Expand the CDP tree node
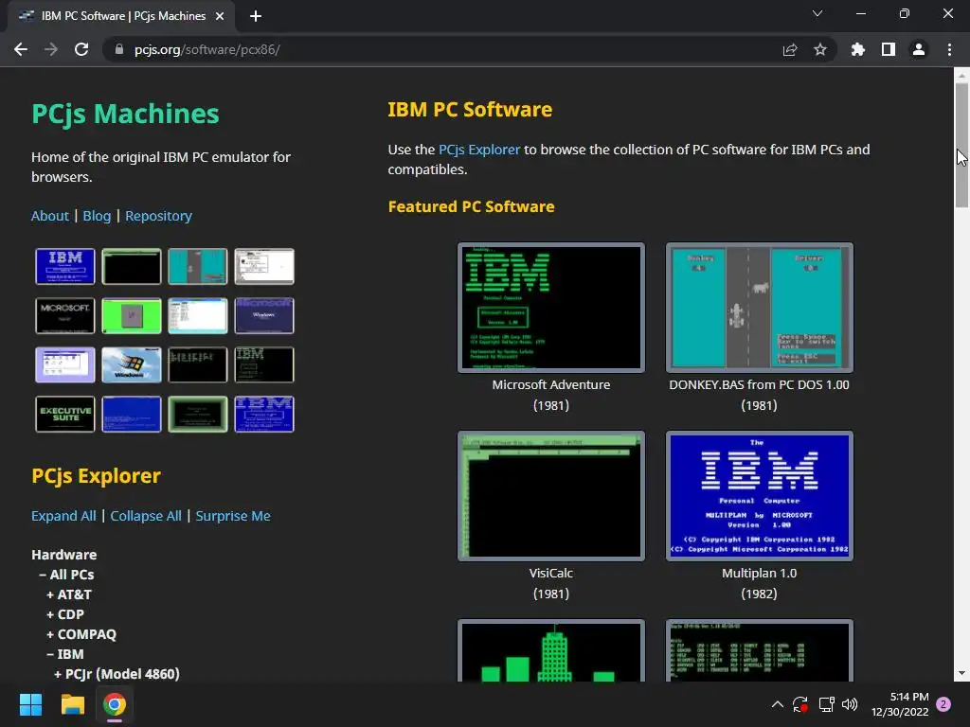 click(65, 613)
